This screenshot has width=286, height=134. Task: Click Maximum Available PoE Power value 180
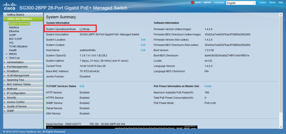207,92
